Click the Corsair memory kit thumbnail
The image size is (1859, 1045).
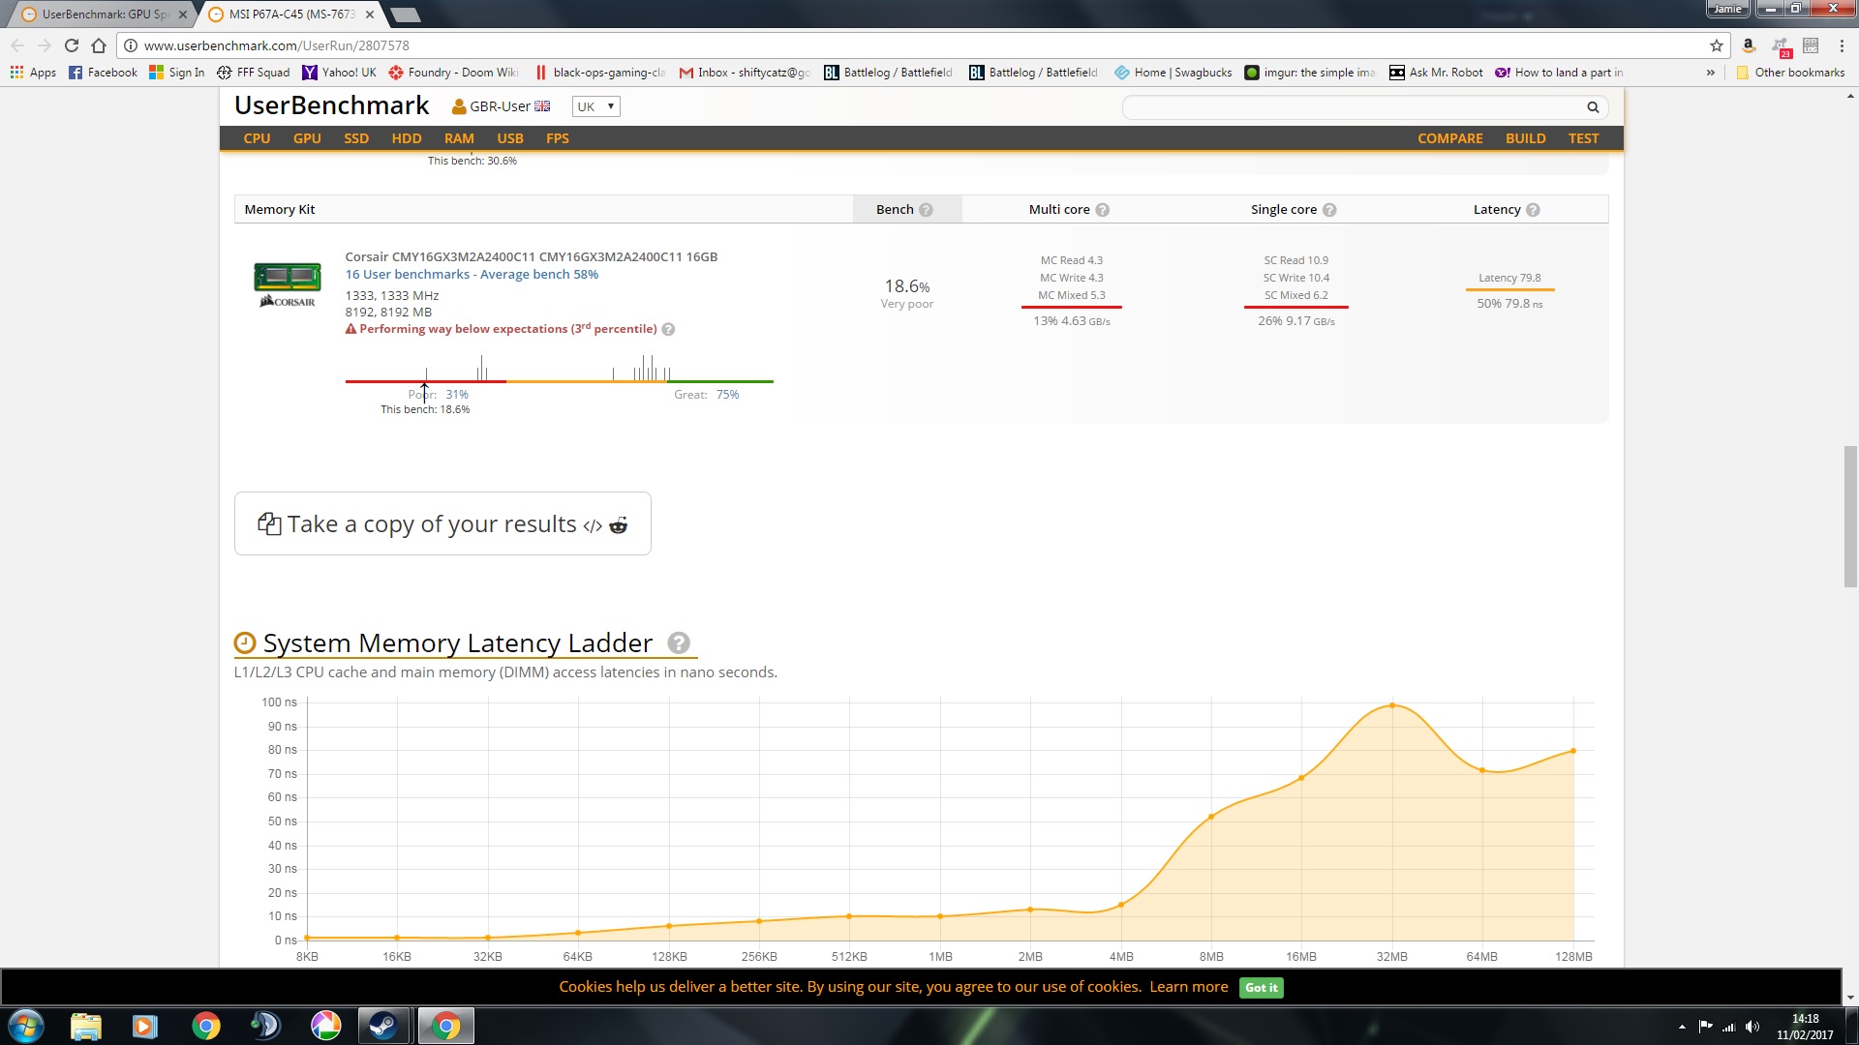[x=288, y=284]
